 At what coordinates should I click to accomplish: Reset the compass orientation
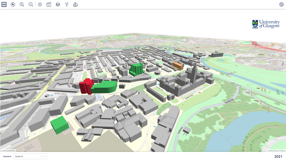(x=13, y=4)
